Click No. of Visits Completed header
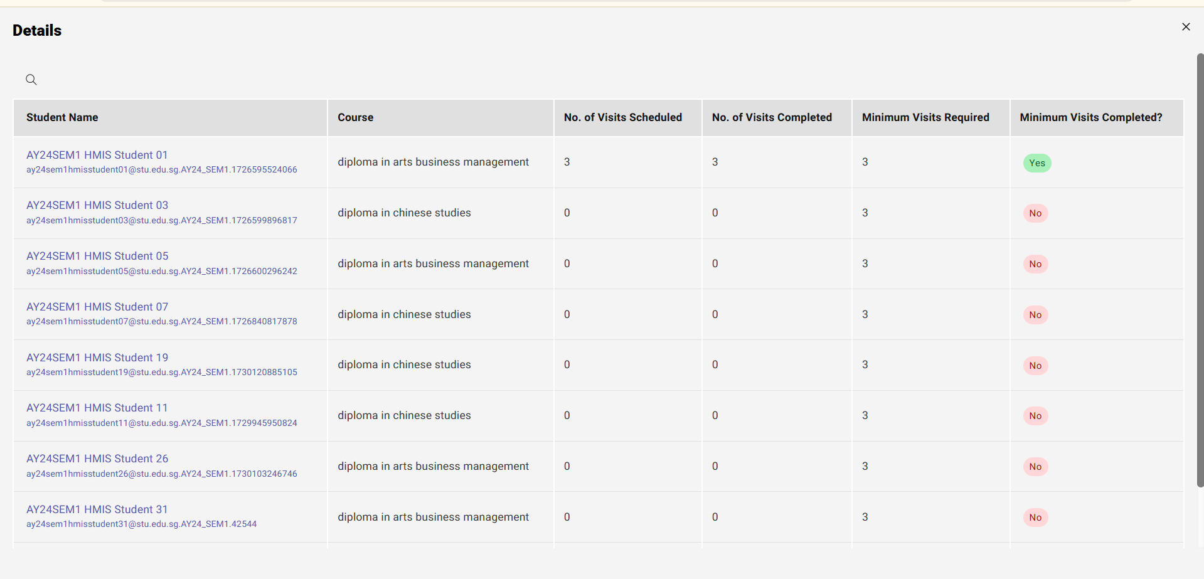This screenshot has height=579, width=1204. pyautogui.click(x=772, y=117)
